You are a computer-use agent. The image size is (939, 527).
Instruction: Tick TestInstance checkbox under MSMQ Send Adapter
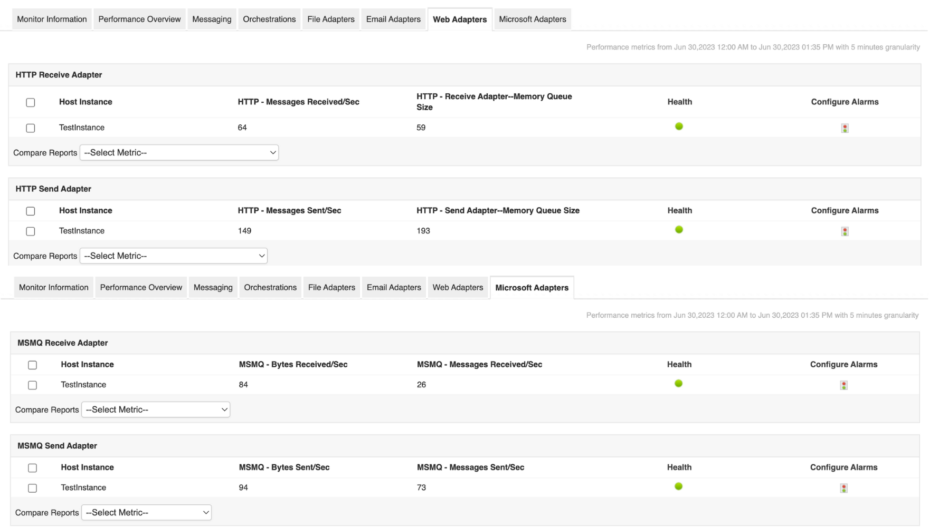[x=32, y=488]
